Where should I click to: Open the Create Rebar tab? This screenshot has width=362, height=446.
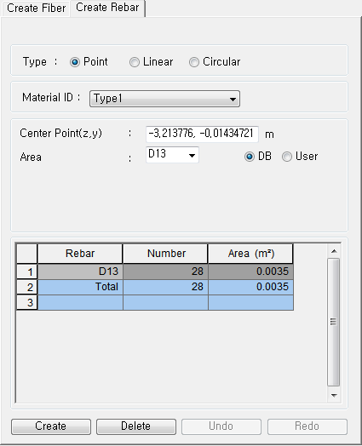pyautogui.click(x=107, y=8)
